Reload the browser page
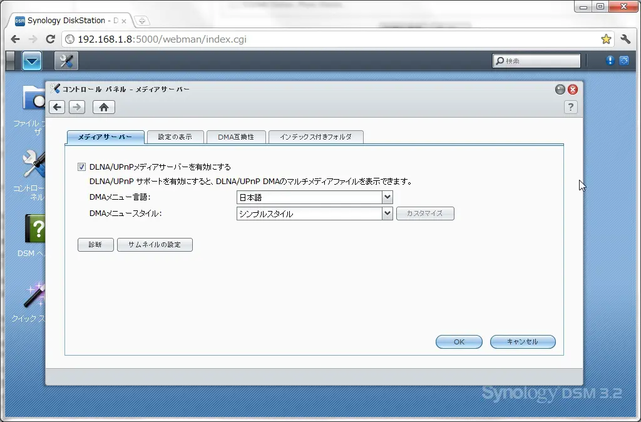 50,39
